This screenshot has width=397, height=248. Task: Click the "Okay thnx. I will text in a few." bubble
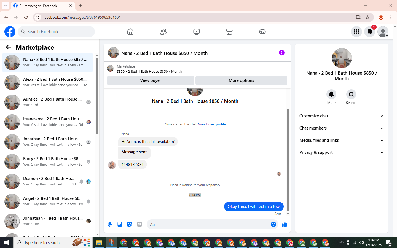click(x=254, y=207)
